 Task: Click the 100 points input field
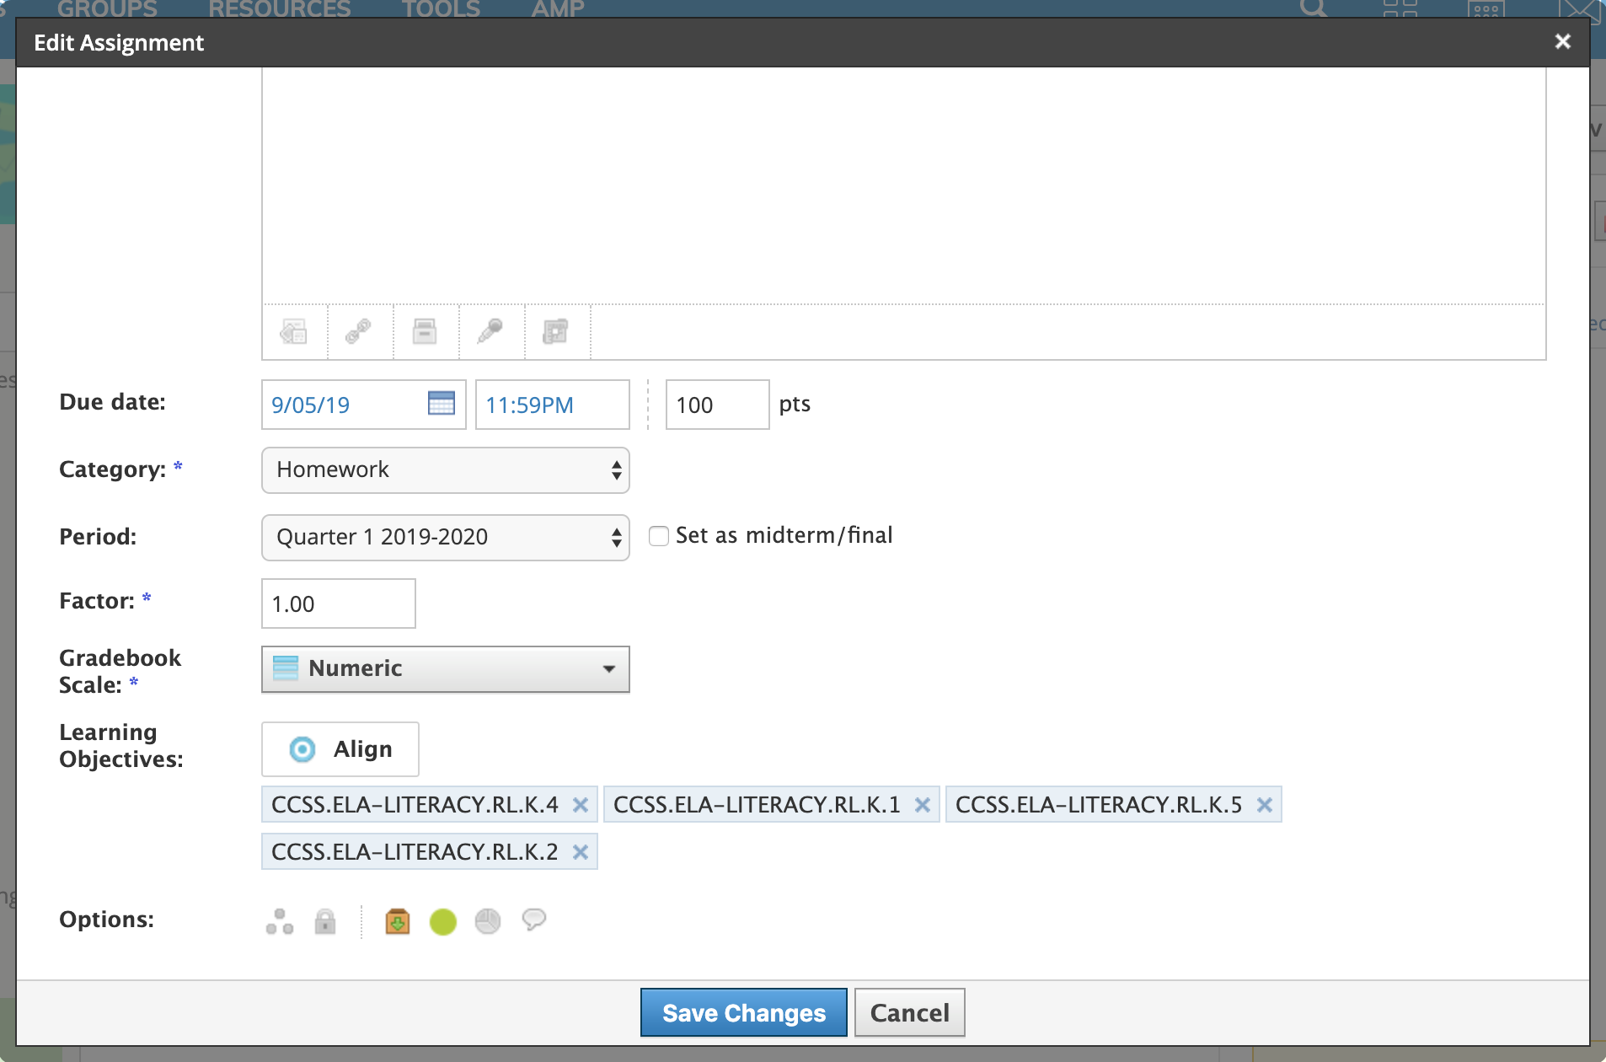[717, 405]
